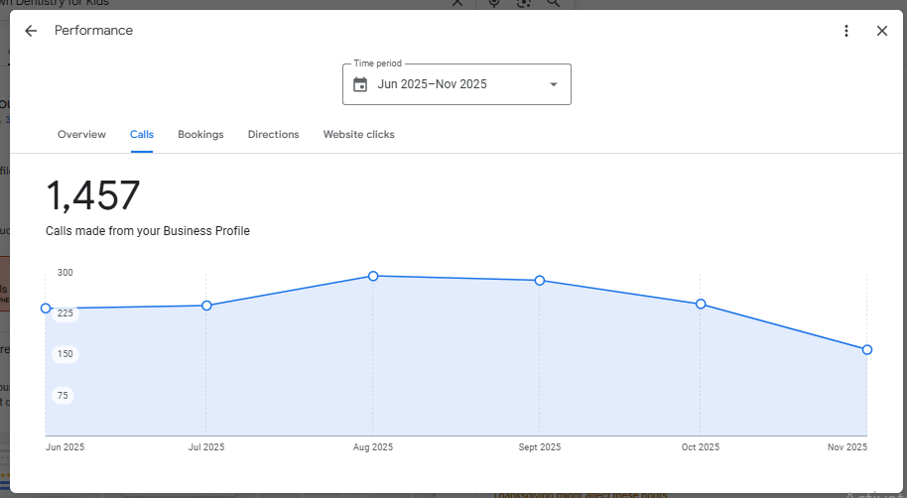
Task: Click the Performance dialog title
Action: pyautogui.click(x=93, y=31)
